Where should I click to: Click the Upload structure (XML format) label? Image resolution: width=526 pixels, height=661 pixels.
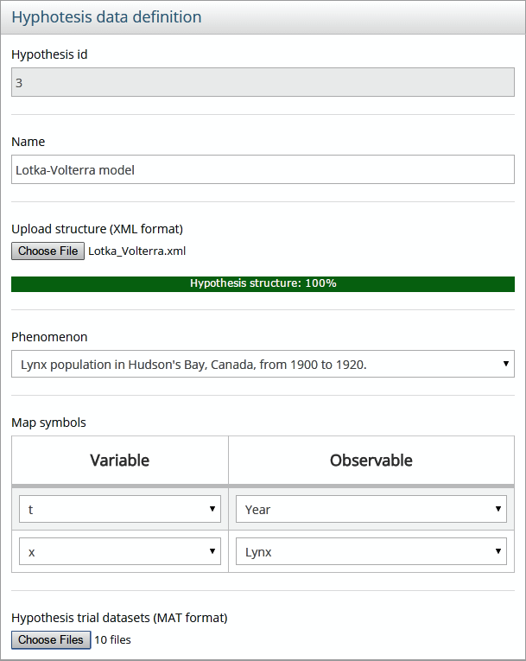click(x=97, y=229)
